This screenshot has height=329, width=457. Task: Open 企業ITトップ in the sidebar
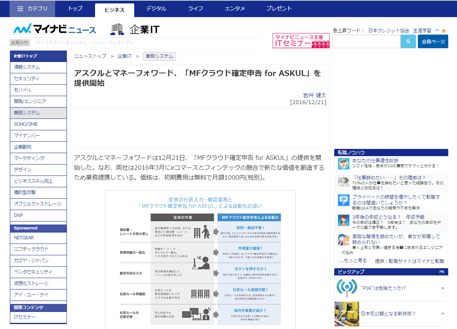(x=38, y=56)
